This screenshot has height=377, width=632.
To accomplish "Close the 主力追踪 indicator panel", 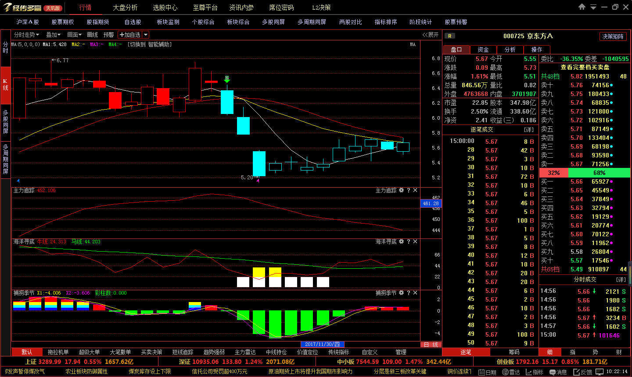I will click(x=415, y=190).
